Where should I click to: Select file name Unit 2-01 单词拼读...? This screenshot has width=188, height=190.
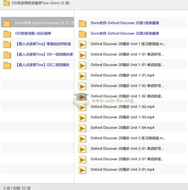(x=127, y=159)
